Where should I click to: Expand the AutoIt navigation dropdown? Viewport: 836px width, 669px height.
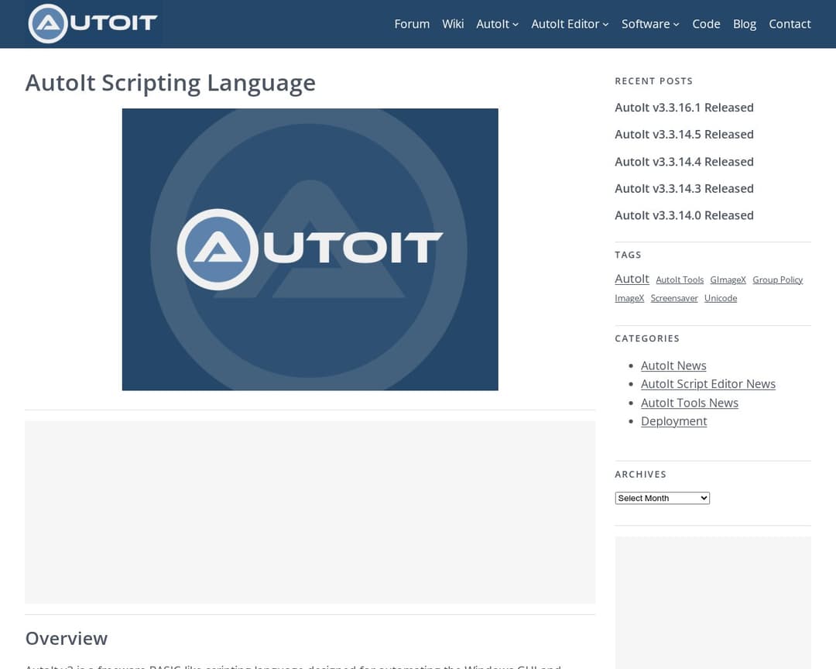pos(497,24)
